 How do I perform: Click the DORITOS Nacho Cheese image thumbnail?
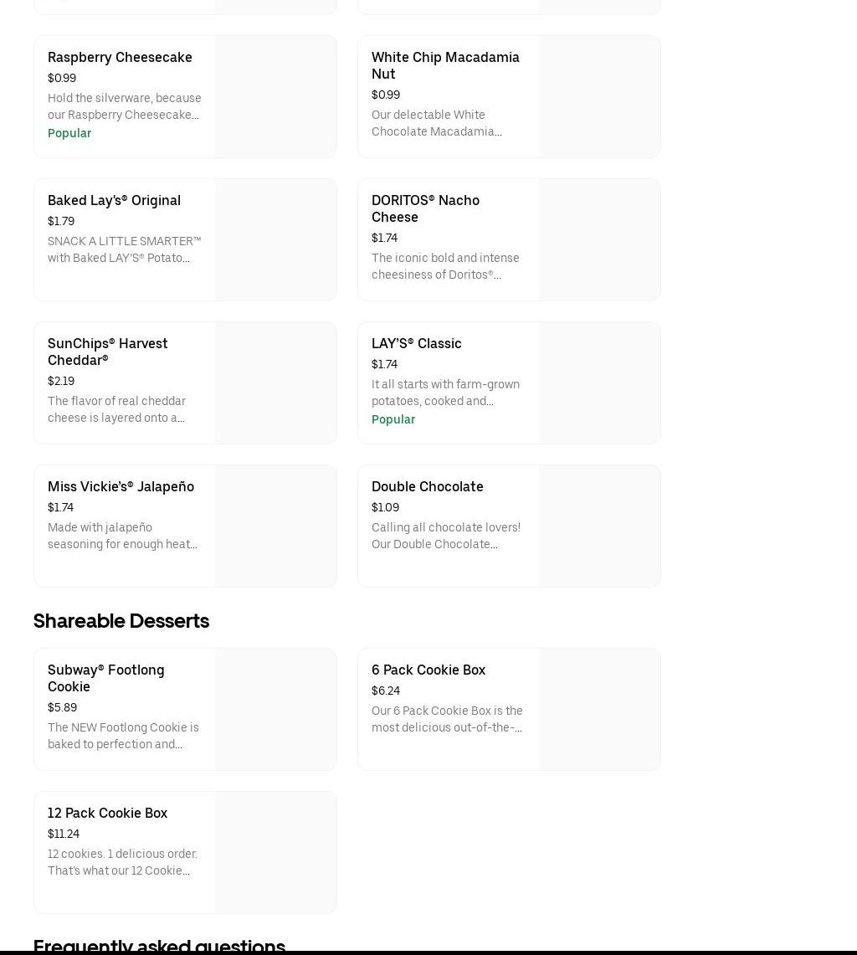599,239
